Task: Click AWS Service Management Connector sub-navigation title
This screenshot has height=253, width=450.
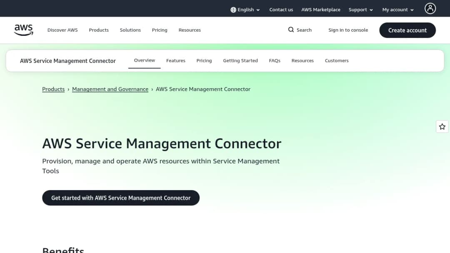Action: click(68, 61)
